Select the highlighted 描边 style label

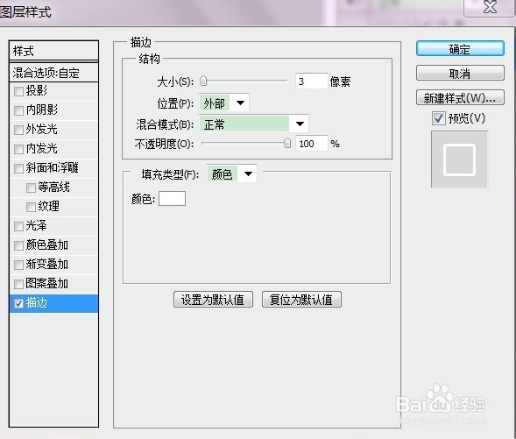click(37, 303)
